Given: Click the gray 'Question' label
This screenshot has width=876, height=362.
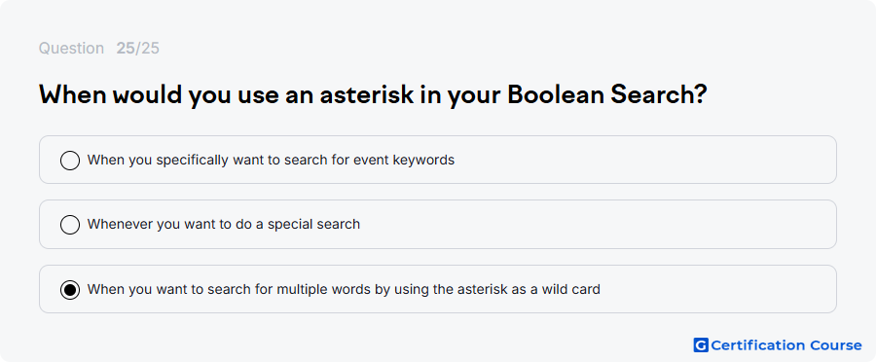Looking at the screenshot, I should click(71, 49).
